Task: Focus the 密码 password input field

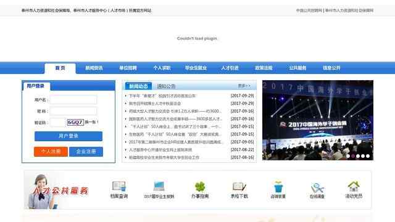Action: pyautogui.click(x=73, y=111)
